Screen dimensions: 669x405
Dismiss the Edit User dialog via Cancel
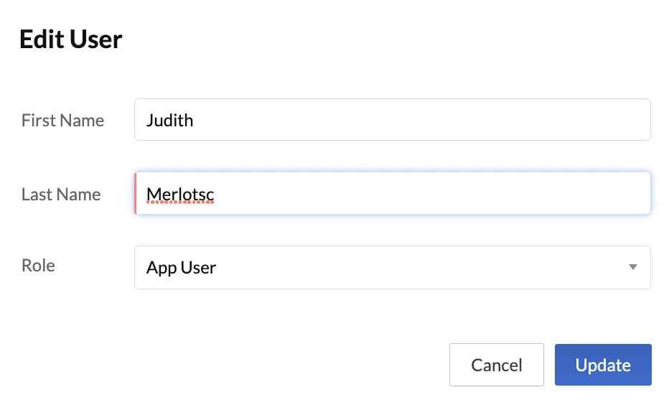(496, 365)
